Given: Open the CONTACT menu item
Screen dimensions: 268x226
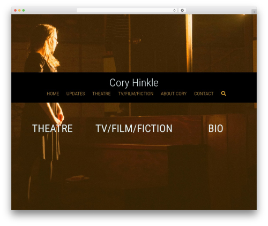Looking at the screenshot, I should point(204,93).
